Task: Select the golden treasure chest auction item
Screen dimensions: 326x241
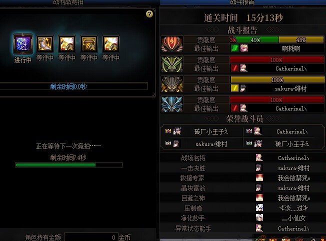Action: click(89, 44)
